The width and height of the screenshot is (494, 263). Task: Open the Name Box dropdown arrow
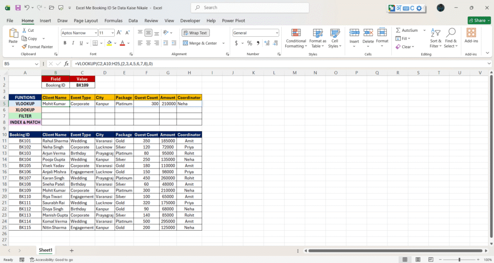point(37,64)
